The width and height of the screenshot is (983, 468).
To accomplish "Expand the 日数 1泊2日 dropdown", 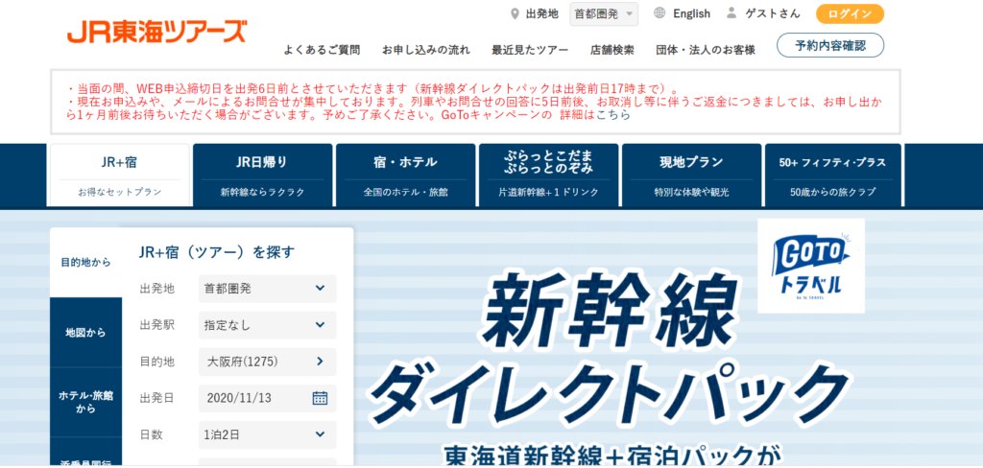I will click(x=268, y=434).
